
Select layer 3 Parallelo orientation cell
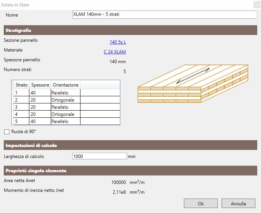pos(65,107)
